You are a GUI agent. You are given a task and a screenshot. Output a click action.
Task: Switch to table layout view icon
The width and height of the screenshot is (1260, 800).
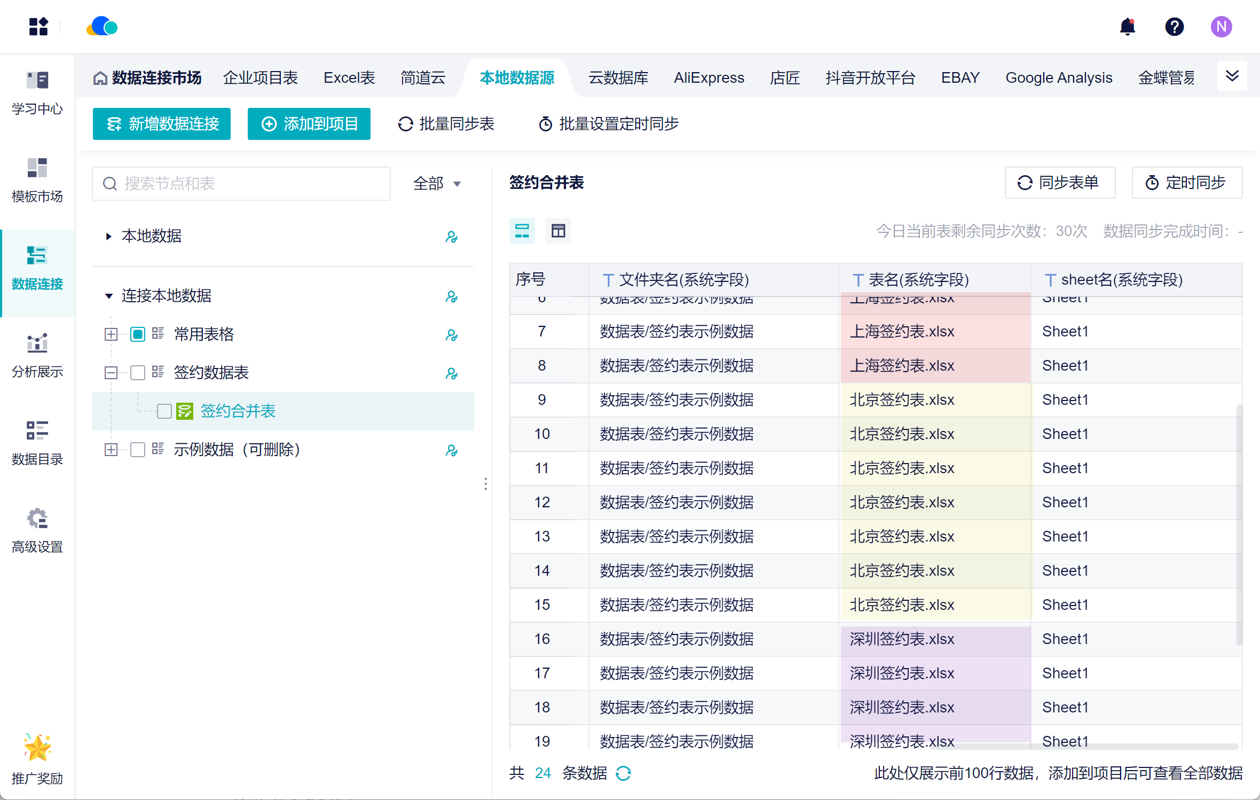pos(558,231)
